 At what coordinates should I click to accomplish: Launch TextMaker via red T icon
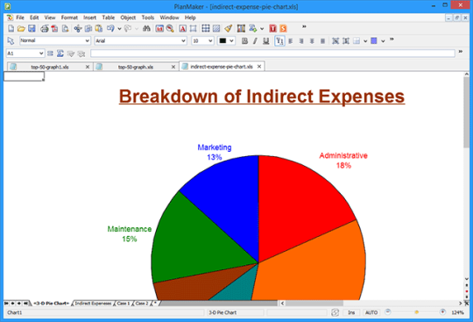click(x=273, y=28)
